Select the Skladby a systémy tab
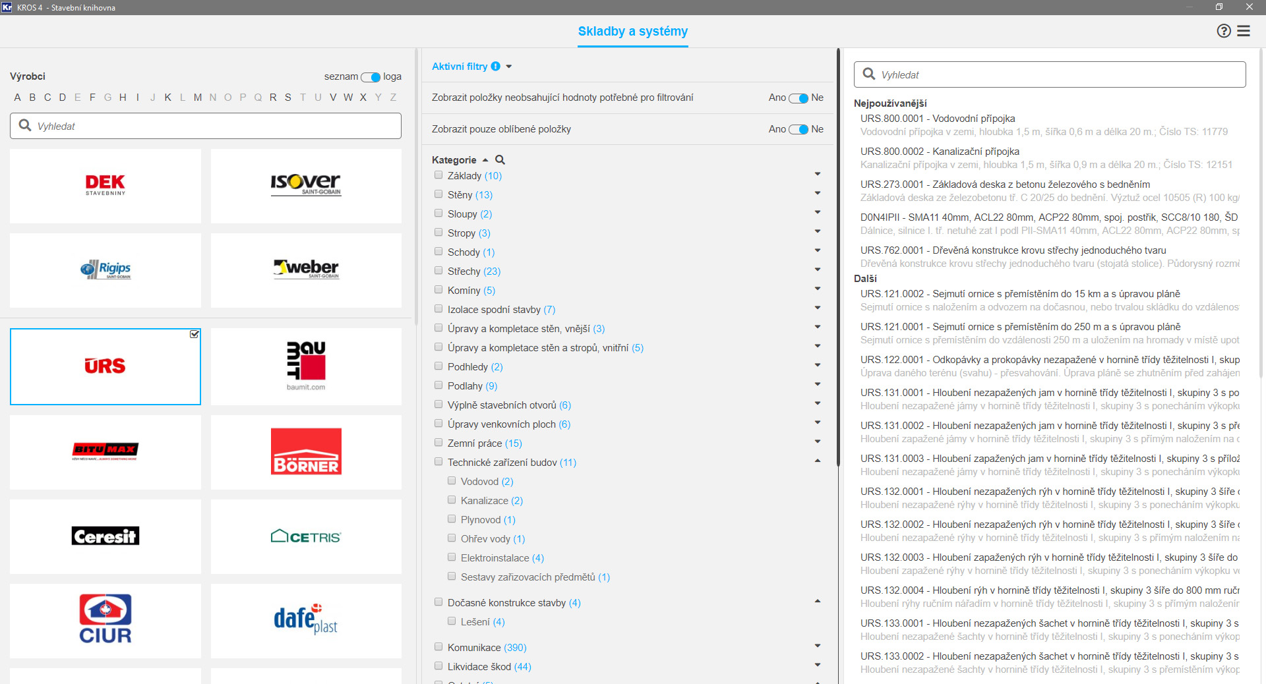Image resolution: width=1266 pixels, height=684 pixels. [x=632, y=32]
